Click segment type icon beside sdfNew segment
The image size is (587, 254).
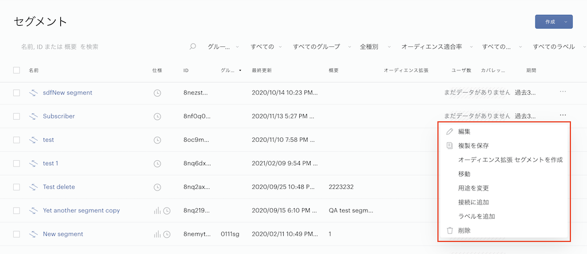click(34, 93)
